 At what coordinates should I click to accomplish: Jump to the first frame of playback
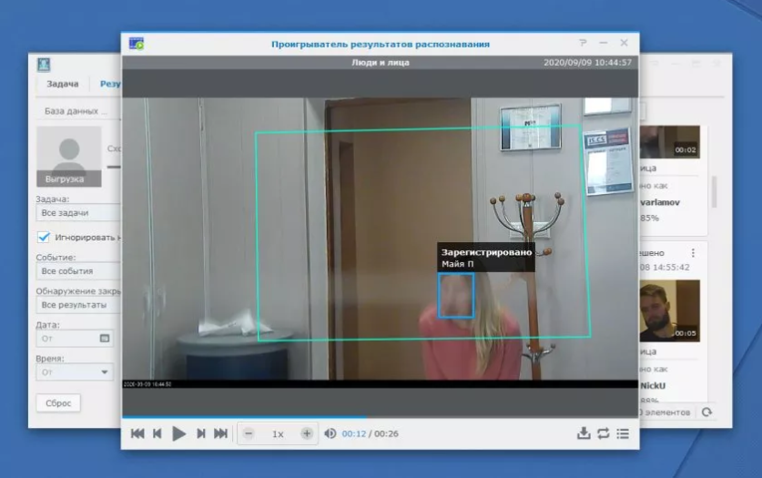click(x=137, y=433)
